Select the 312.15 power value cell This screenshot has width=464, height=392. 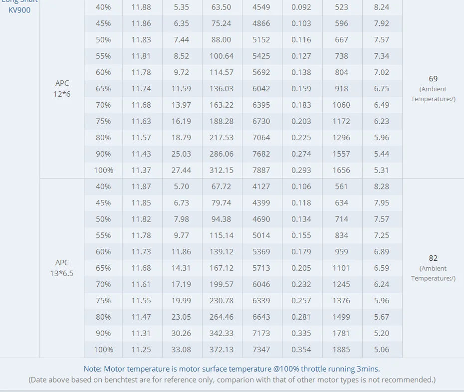pos(222,170)
